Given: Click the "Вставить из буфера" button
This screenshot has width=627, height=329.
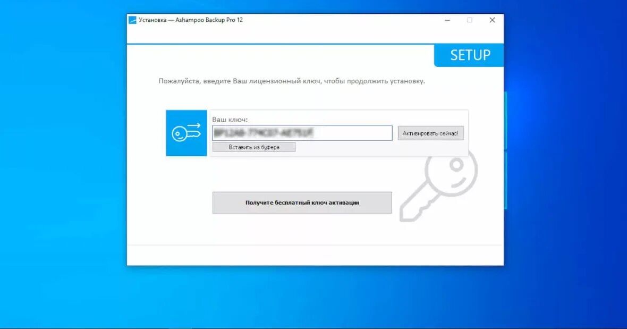Looking at the screenshot, I should [x=254, y=147].
